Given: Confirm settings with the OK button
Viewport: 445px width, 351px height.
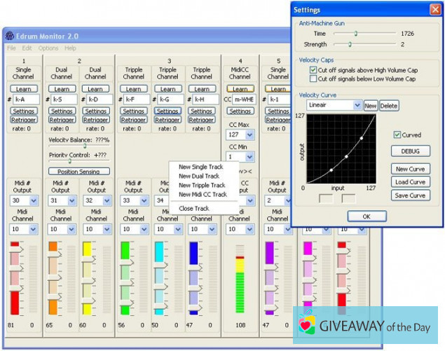Looking at the screenshot, I should 367,216.
